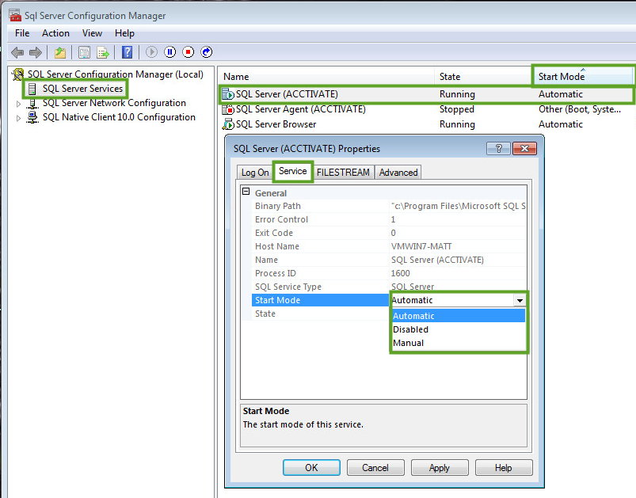Click the Pause Service toolbar icon

point(170,52)
